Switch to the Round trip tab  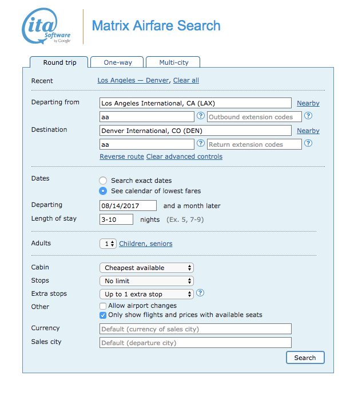(x=59, y=62)
